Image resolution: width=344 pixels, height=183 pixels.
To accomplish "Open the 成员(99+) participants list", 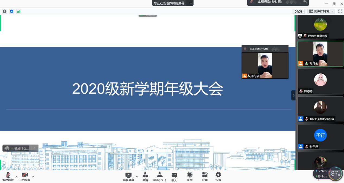I will (x=159, y=177).
